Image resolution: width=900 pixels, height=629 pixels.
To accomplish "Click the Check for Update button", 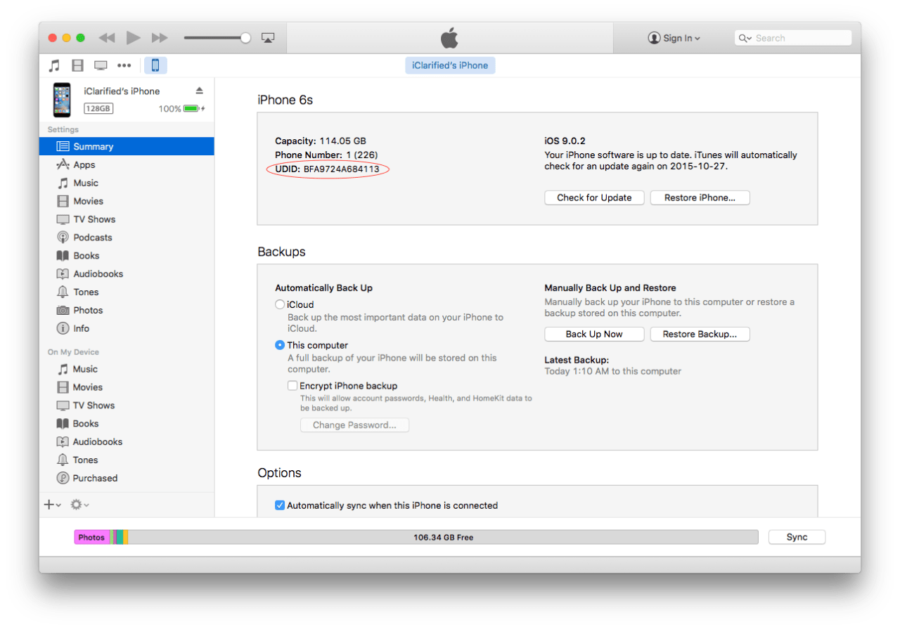I will (x=594, y=197).
